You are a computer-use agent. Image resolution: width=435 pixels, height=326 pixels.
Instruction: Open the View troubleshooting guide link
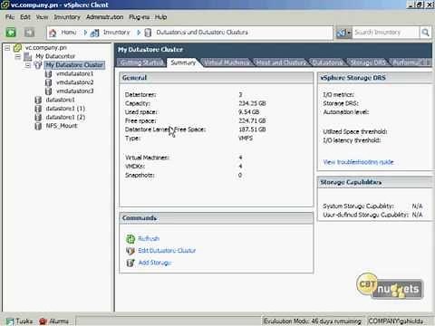click(358, 162)
